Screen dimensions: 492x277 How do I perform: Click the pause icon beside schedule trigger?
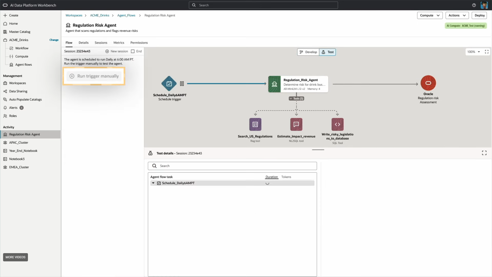[x=182, y=84]
